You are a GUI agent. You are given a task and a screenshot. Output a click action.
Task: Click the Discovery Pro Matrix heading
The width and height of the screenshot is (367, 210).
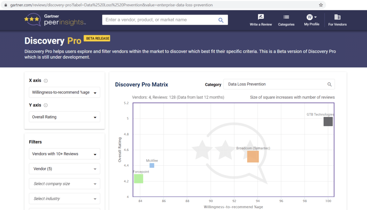pos(142,85)
